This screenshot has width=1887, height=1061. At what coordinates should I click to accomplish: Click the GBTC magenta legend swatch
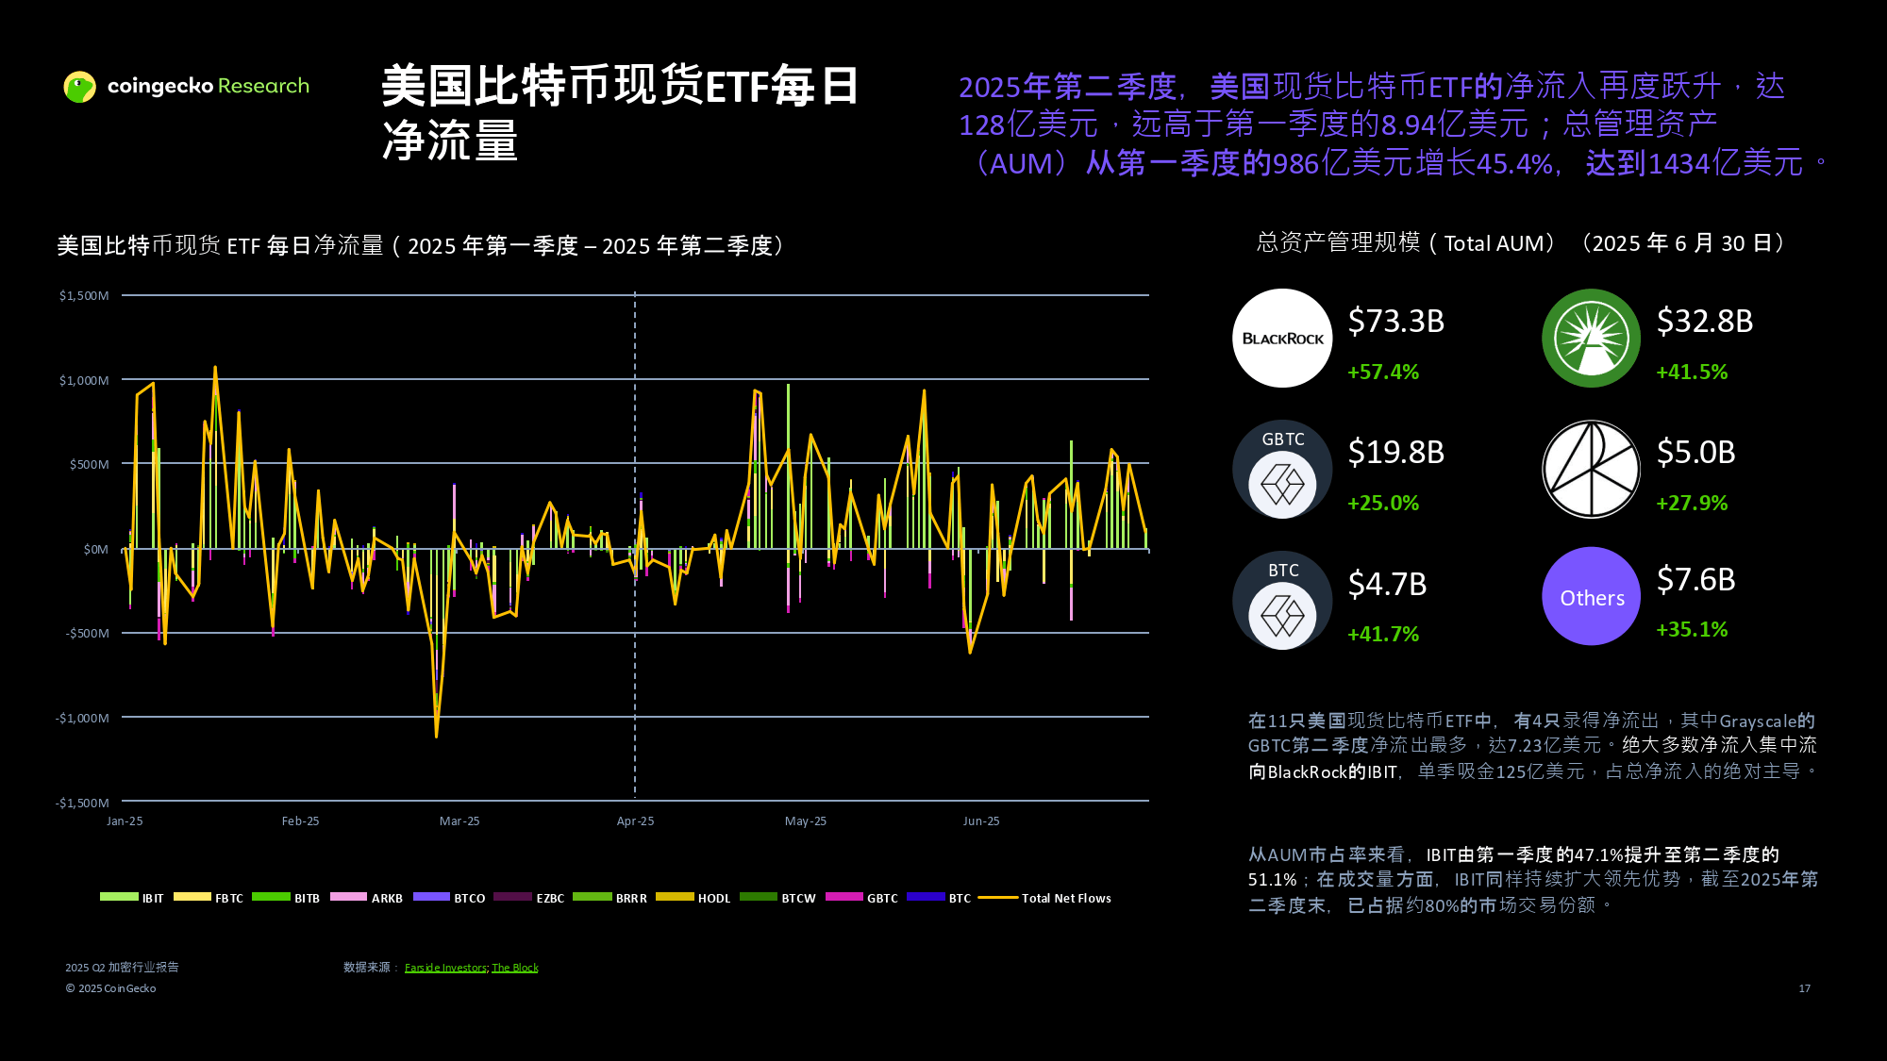point(843,897)
